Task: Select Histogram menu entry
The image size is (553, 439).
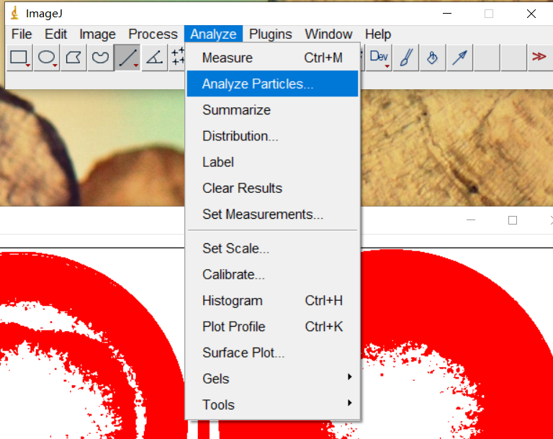Action: [x=233, y=301]
